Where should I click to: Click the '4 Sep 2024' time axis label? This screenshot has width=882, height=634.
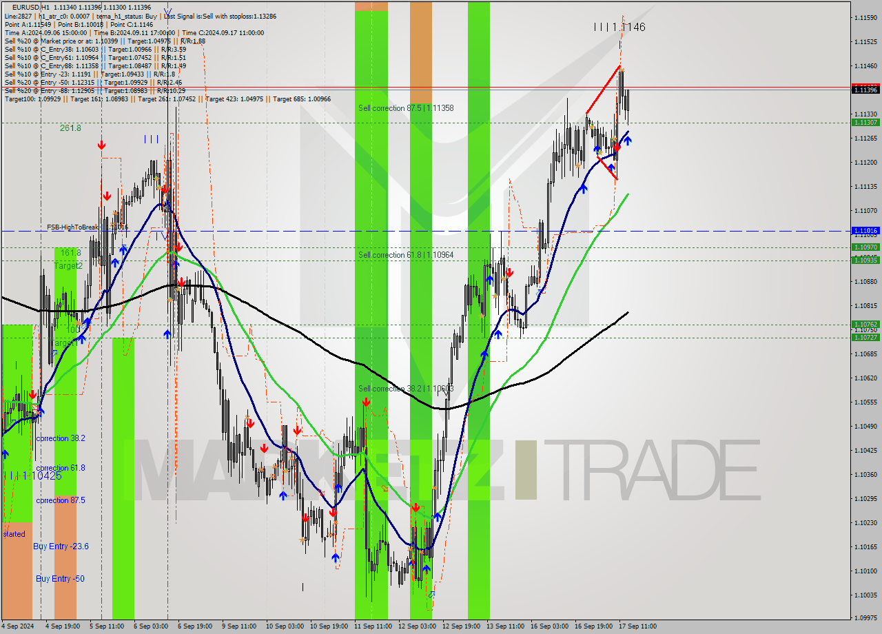[x=17, y=626]
